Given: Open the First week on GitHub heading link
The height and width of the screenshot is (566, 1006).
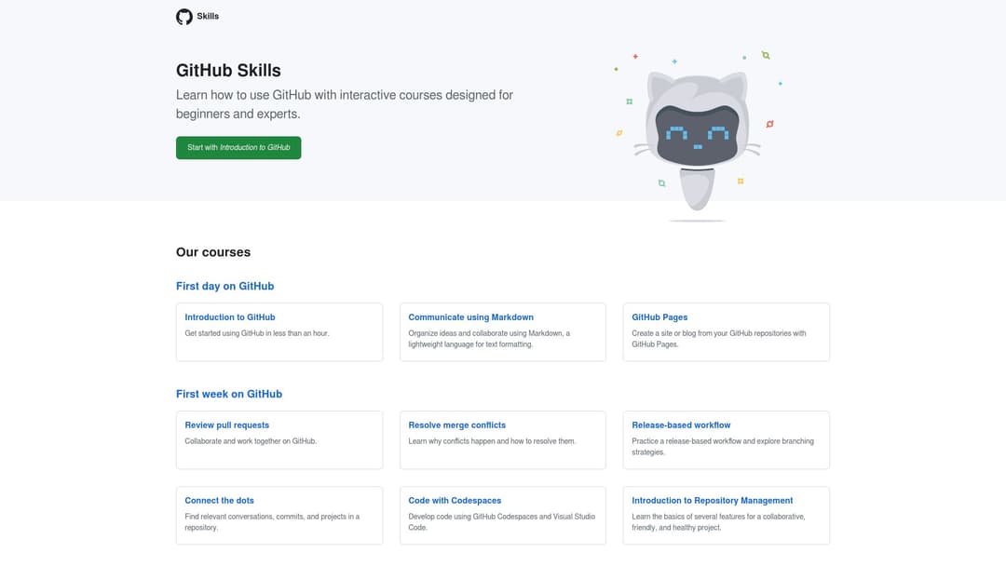Looking at the screenshot, I should (x=229, y=394).
